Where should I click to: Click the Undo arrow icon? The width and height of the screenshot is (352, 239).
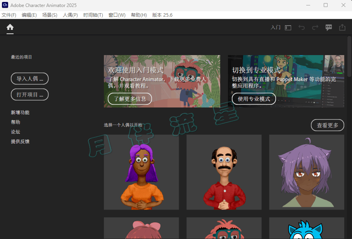click(x=302, y=28)
